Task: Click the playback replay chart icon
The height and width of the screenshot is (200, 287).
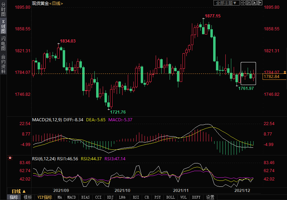Action: point(254,3)
